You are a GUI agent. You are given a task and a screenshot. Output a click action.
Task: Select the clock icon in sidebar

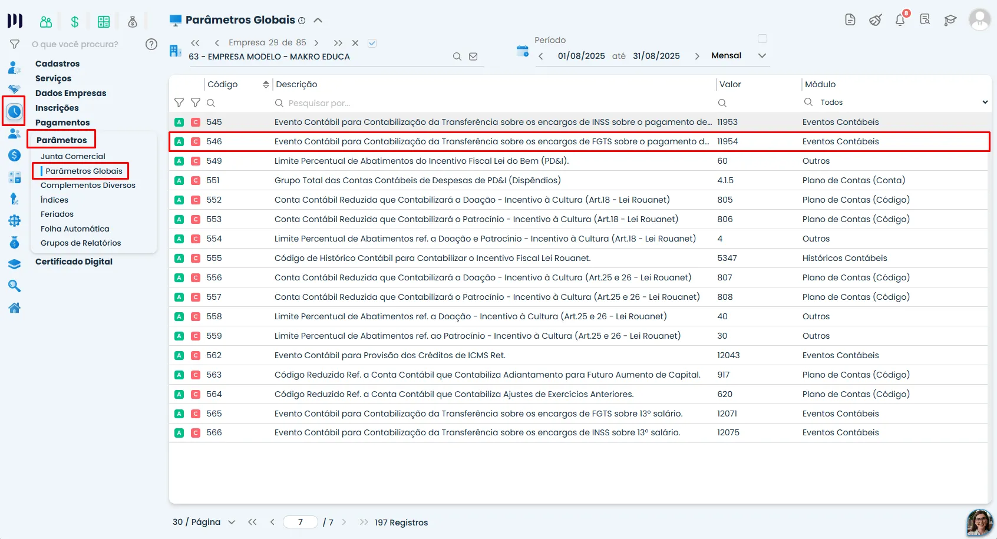(14, 111)
